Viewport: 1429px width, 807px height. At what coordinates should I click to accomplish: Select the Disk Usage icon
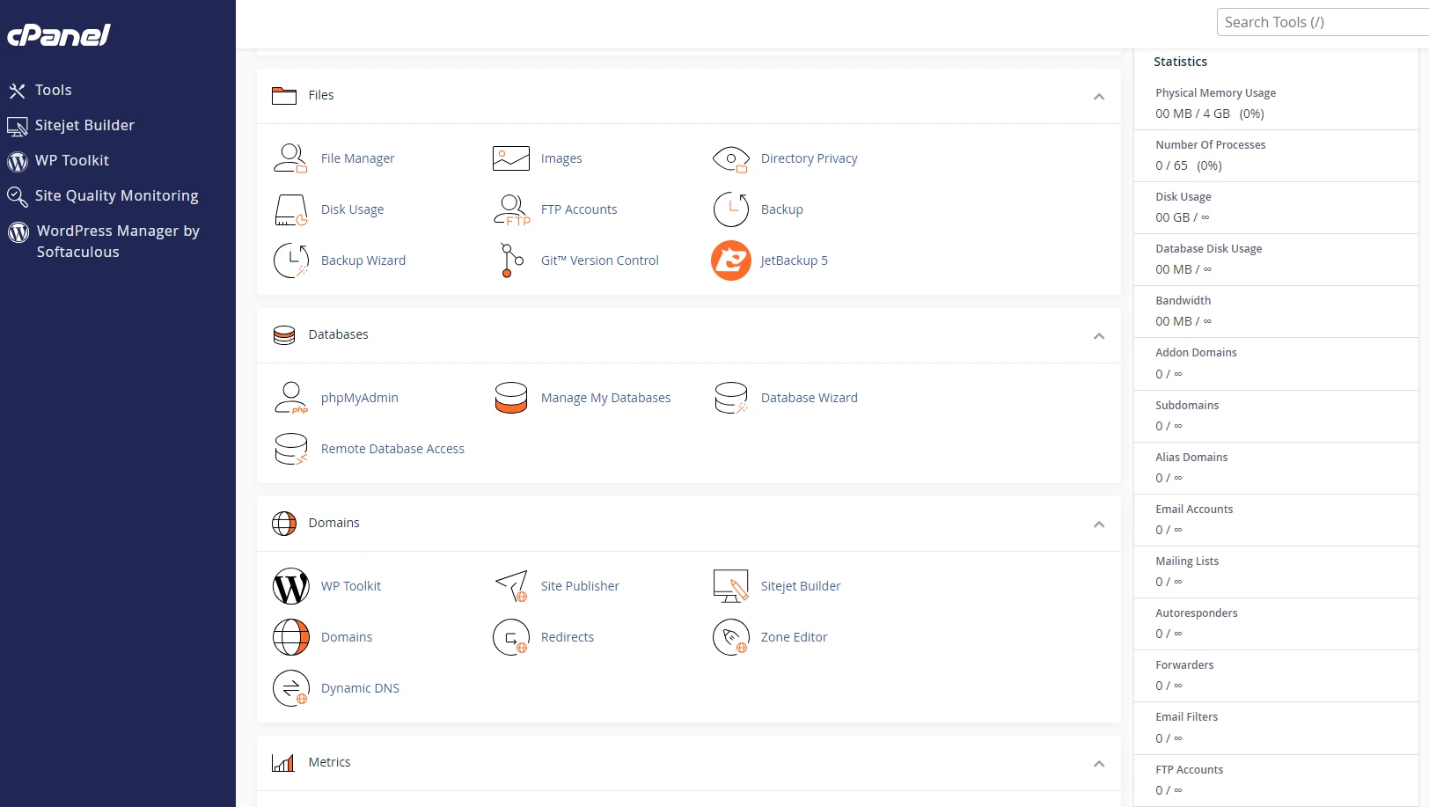290,209
